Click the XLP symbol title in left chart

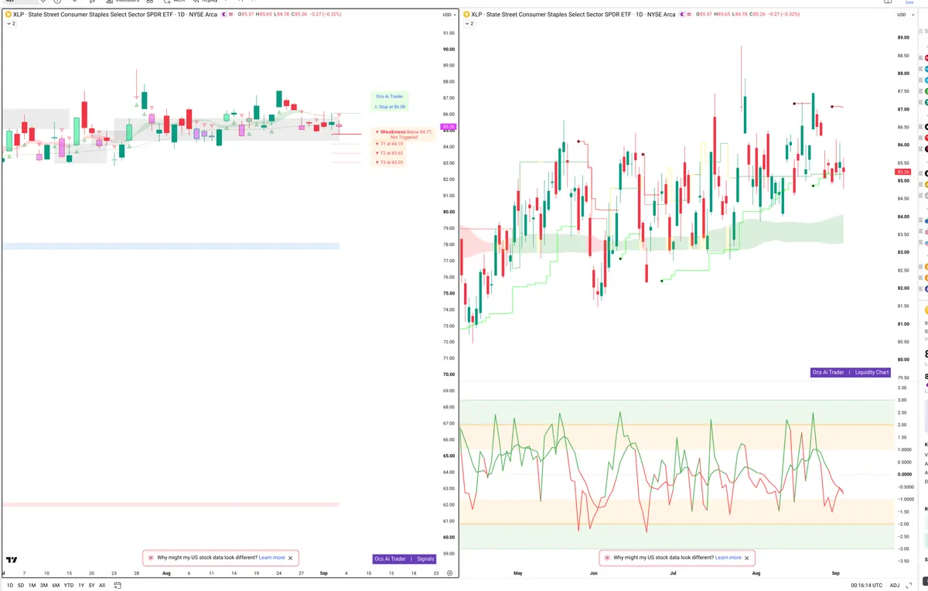tap(115, 15)
